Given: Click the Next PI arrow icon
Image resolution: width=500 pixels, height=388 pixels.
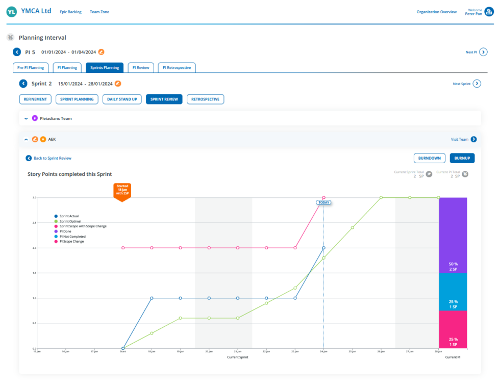Looking at the screenshot, I should [483, 51].
